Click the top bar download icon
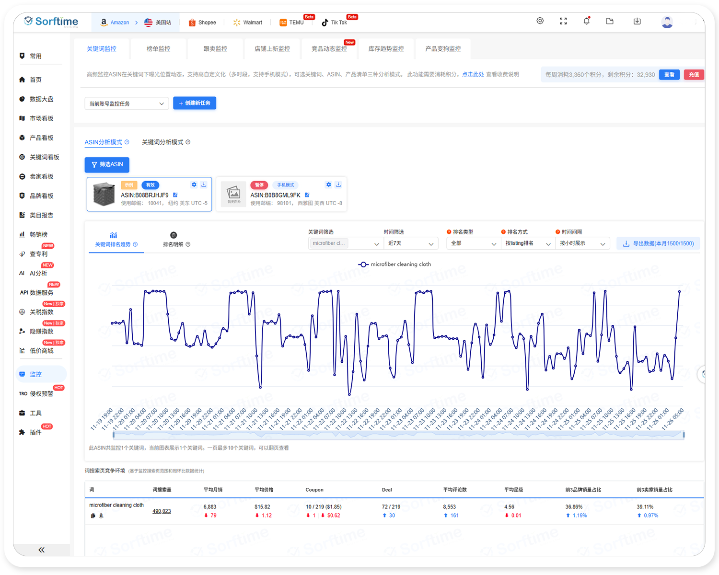The height and width of the screenshot is (575, 719). coord(637,21)
